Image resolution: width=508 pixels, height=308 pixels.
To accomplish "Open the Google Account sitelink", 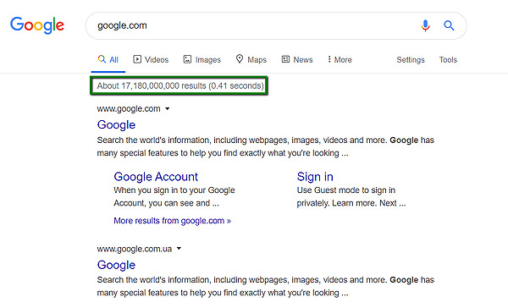I will coord(156,177).
